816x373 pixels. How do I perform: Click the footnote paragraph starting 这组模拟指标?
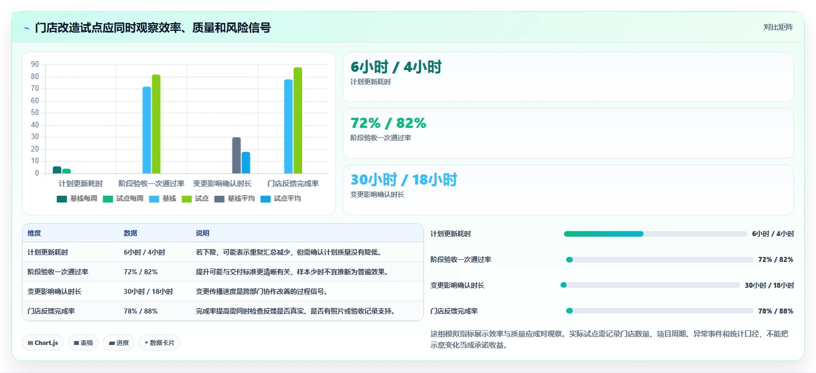click(609, 339)
